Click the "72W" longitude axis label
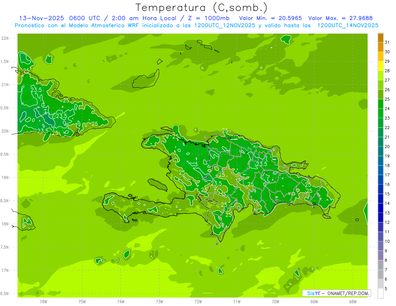Screen dimensions: 396x306 click(198, 301)
